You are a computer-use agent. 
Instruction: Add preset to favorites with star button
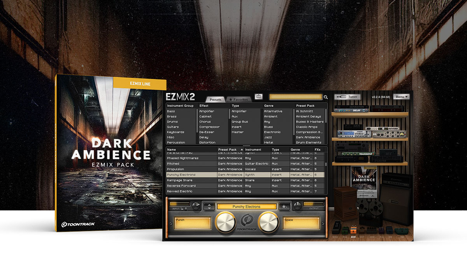(284, 207)
